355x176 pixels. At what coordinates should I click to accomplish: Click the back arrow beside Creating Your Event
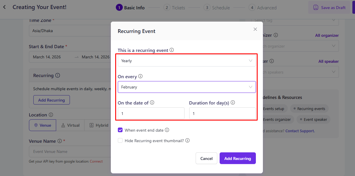4,7
